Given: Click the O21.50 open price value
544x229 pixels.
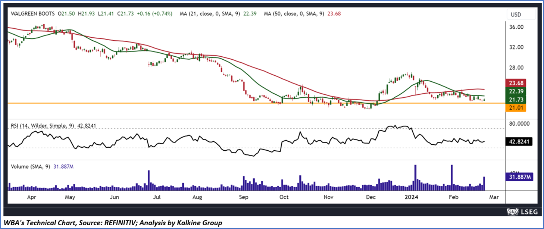Looking at the screenshot, I should click(66, 13).
